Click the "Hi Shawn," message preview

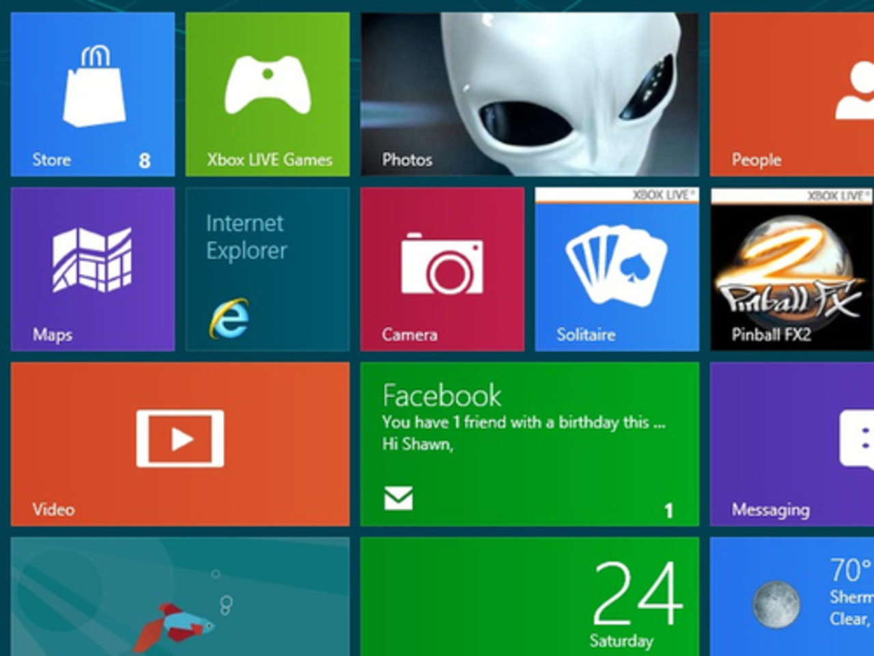tap(417, 444)
